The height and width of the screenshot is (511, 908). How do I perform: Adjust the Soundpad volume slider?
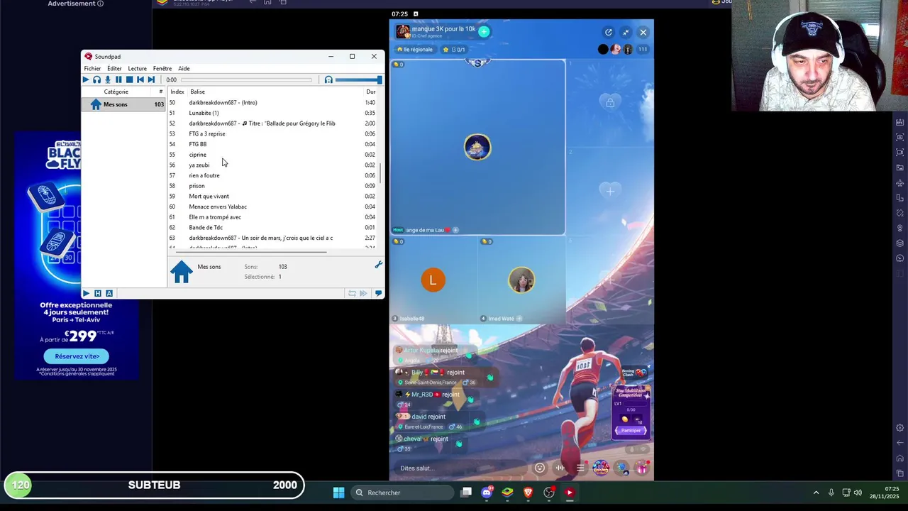[358, 79]
